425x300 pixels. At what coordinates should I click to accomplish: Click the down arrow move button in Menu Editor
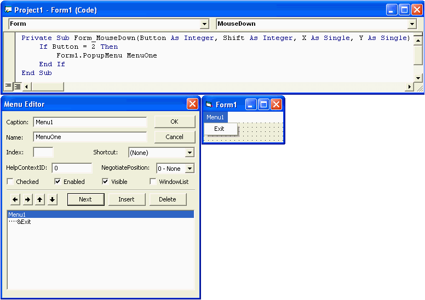coord(52,200)
